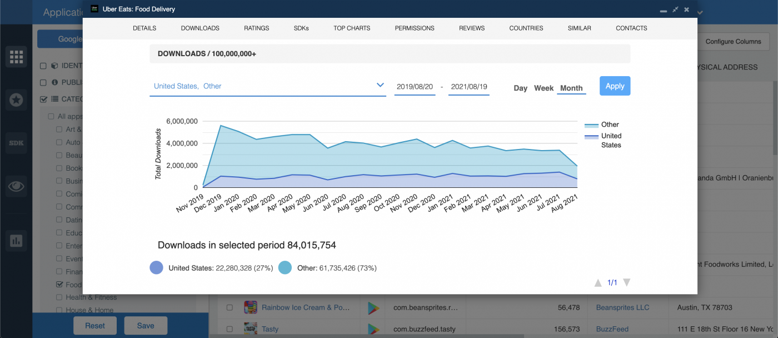The image size is (778, 338).
Task: Switch to the PERMISSIONS tab
Action: (x=415, y=28)
